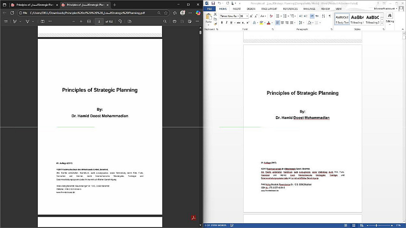Undo last action in Word
This screenshot has width=406, height=228.
pyautogui.click(x=219, y=3)
